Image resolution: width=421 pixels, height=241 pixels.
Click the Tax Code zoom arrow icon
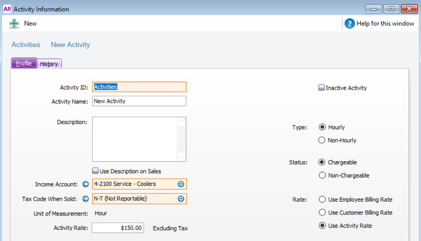[x=86, y=199]
